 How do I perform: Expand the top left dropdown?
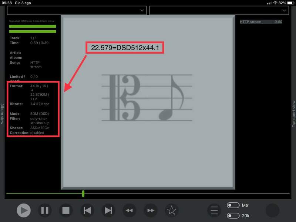pos(77,11)
